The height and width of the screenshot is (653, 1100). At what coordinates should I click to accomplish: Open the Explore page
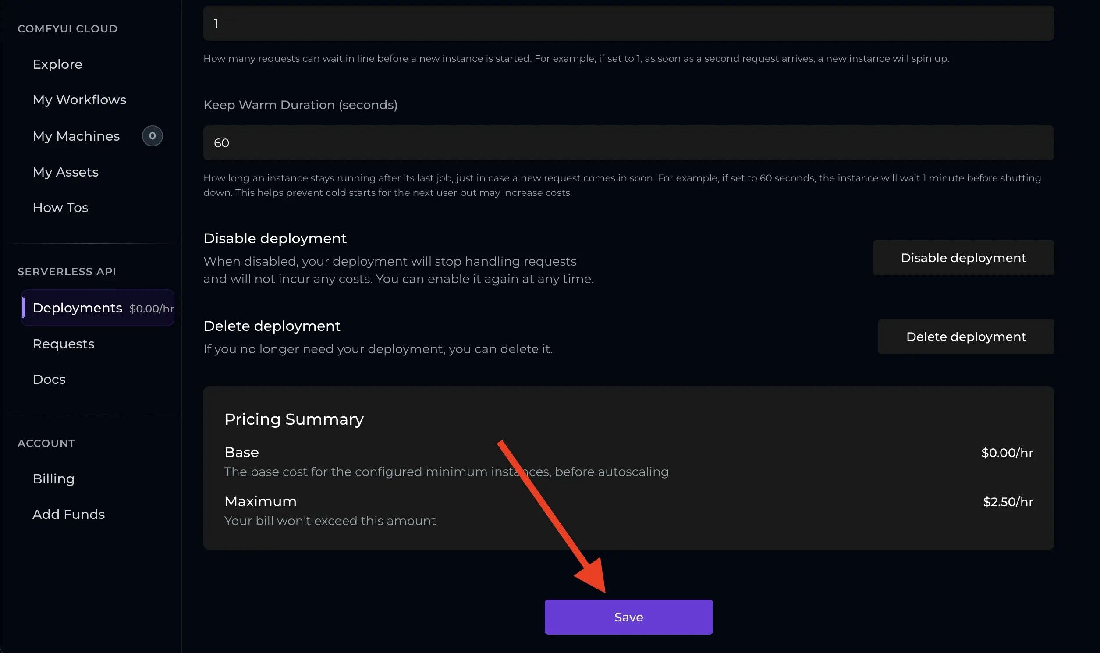coord(57,64)
